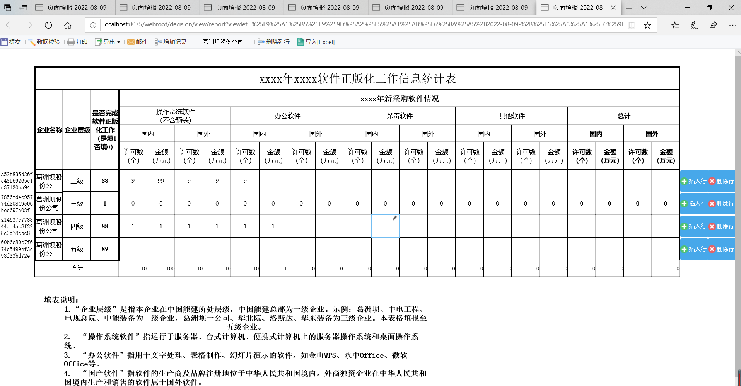This screenshot has height=386, width=741.
Task: Show site information icon
Action: click(93, 25)
